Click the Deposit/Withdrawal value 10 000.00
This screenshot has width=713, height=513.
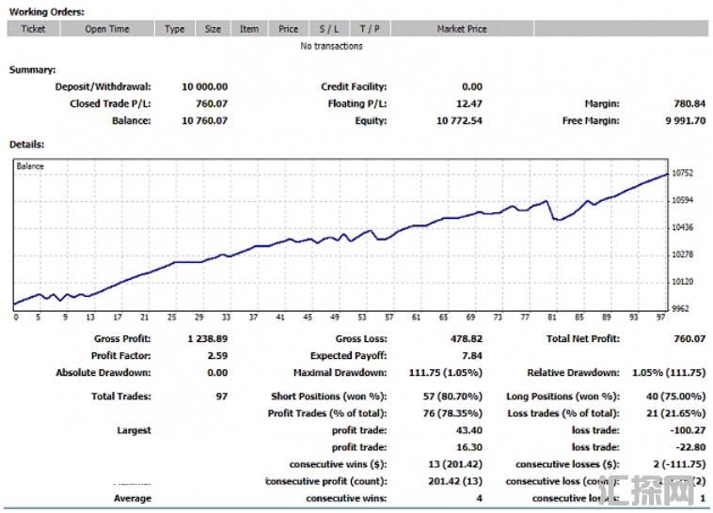click(x=204, y=87)
